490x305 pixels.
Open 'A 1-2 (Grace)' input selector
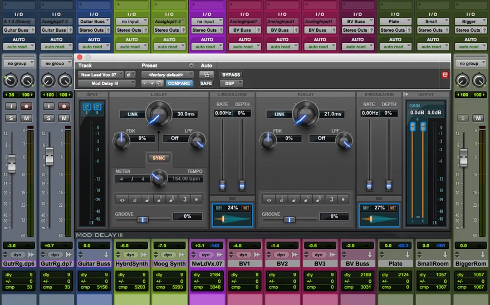tap(19, 22)
